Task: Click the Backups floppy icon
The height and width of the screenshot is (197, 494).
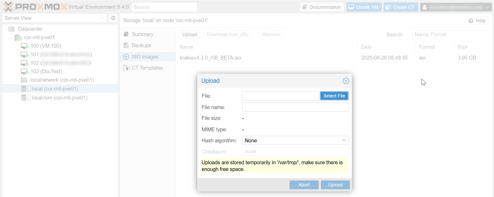Action: 126,45
